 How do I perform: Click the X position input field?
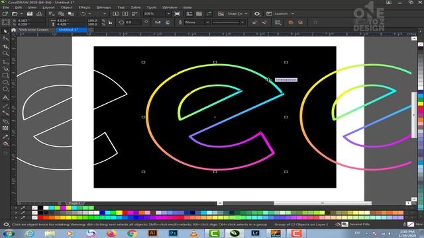[30, 20]
